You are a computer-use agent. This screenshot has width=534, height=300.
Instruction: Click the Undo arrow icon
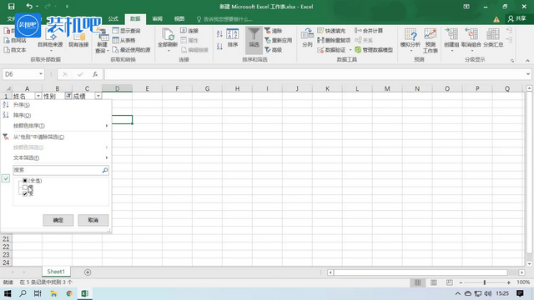pyautogui.click(x=29, y=7)
